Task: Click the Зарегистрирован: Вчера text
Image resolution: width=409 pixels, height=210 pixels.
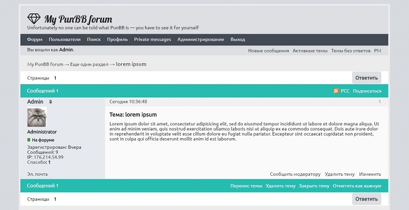Action: click(54, 147)
